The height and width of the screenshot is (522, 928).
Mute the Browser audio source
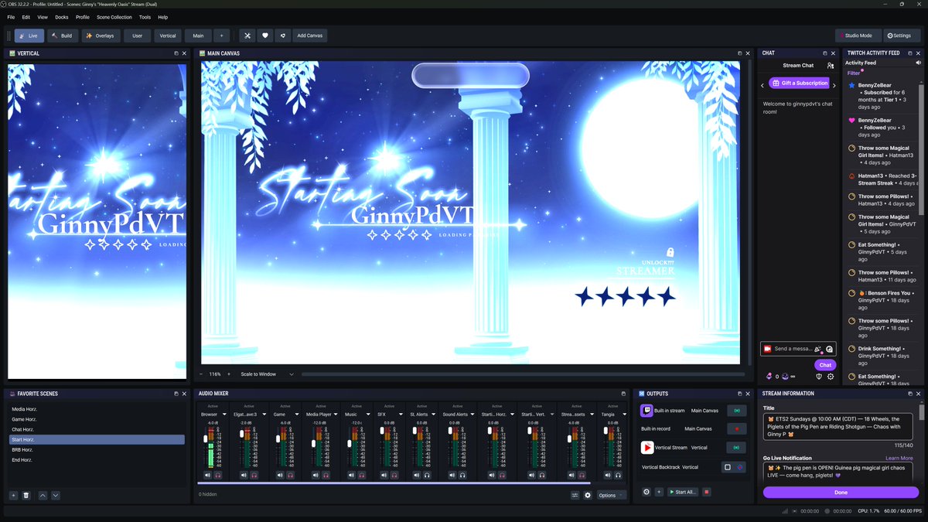(207, 476)
